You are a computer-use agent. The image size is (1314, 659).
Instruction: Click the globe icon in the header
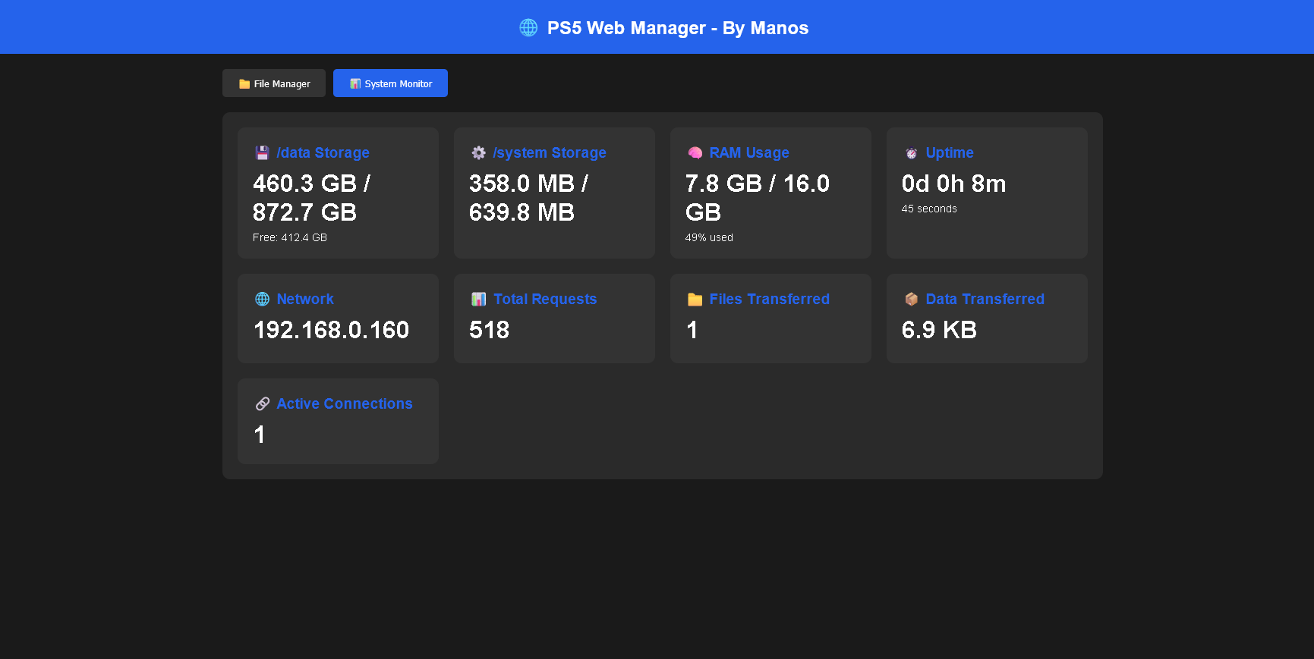click(528, 28)
